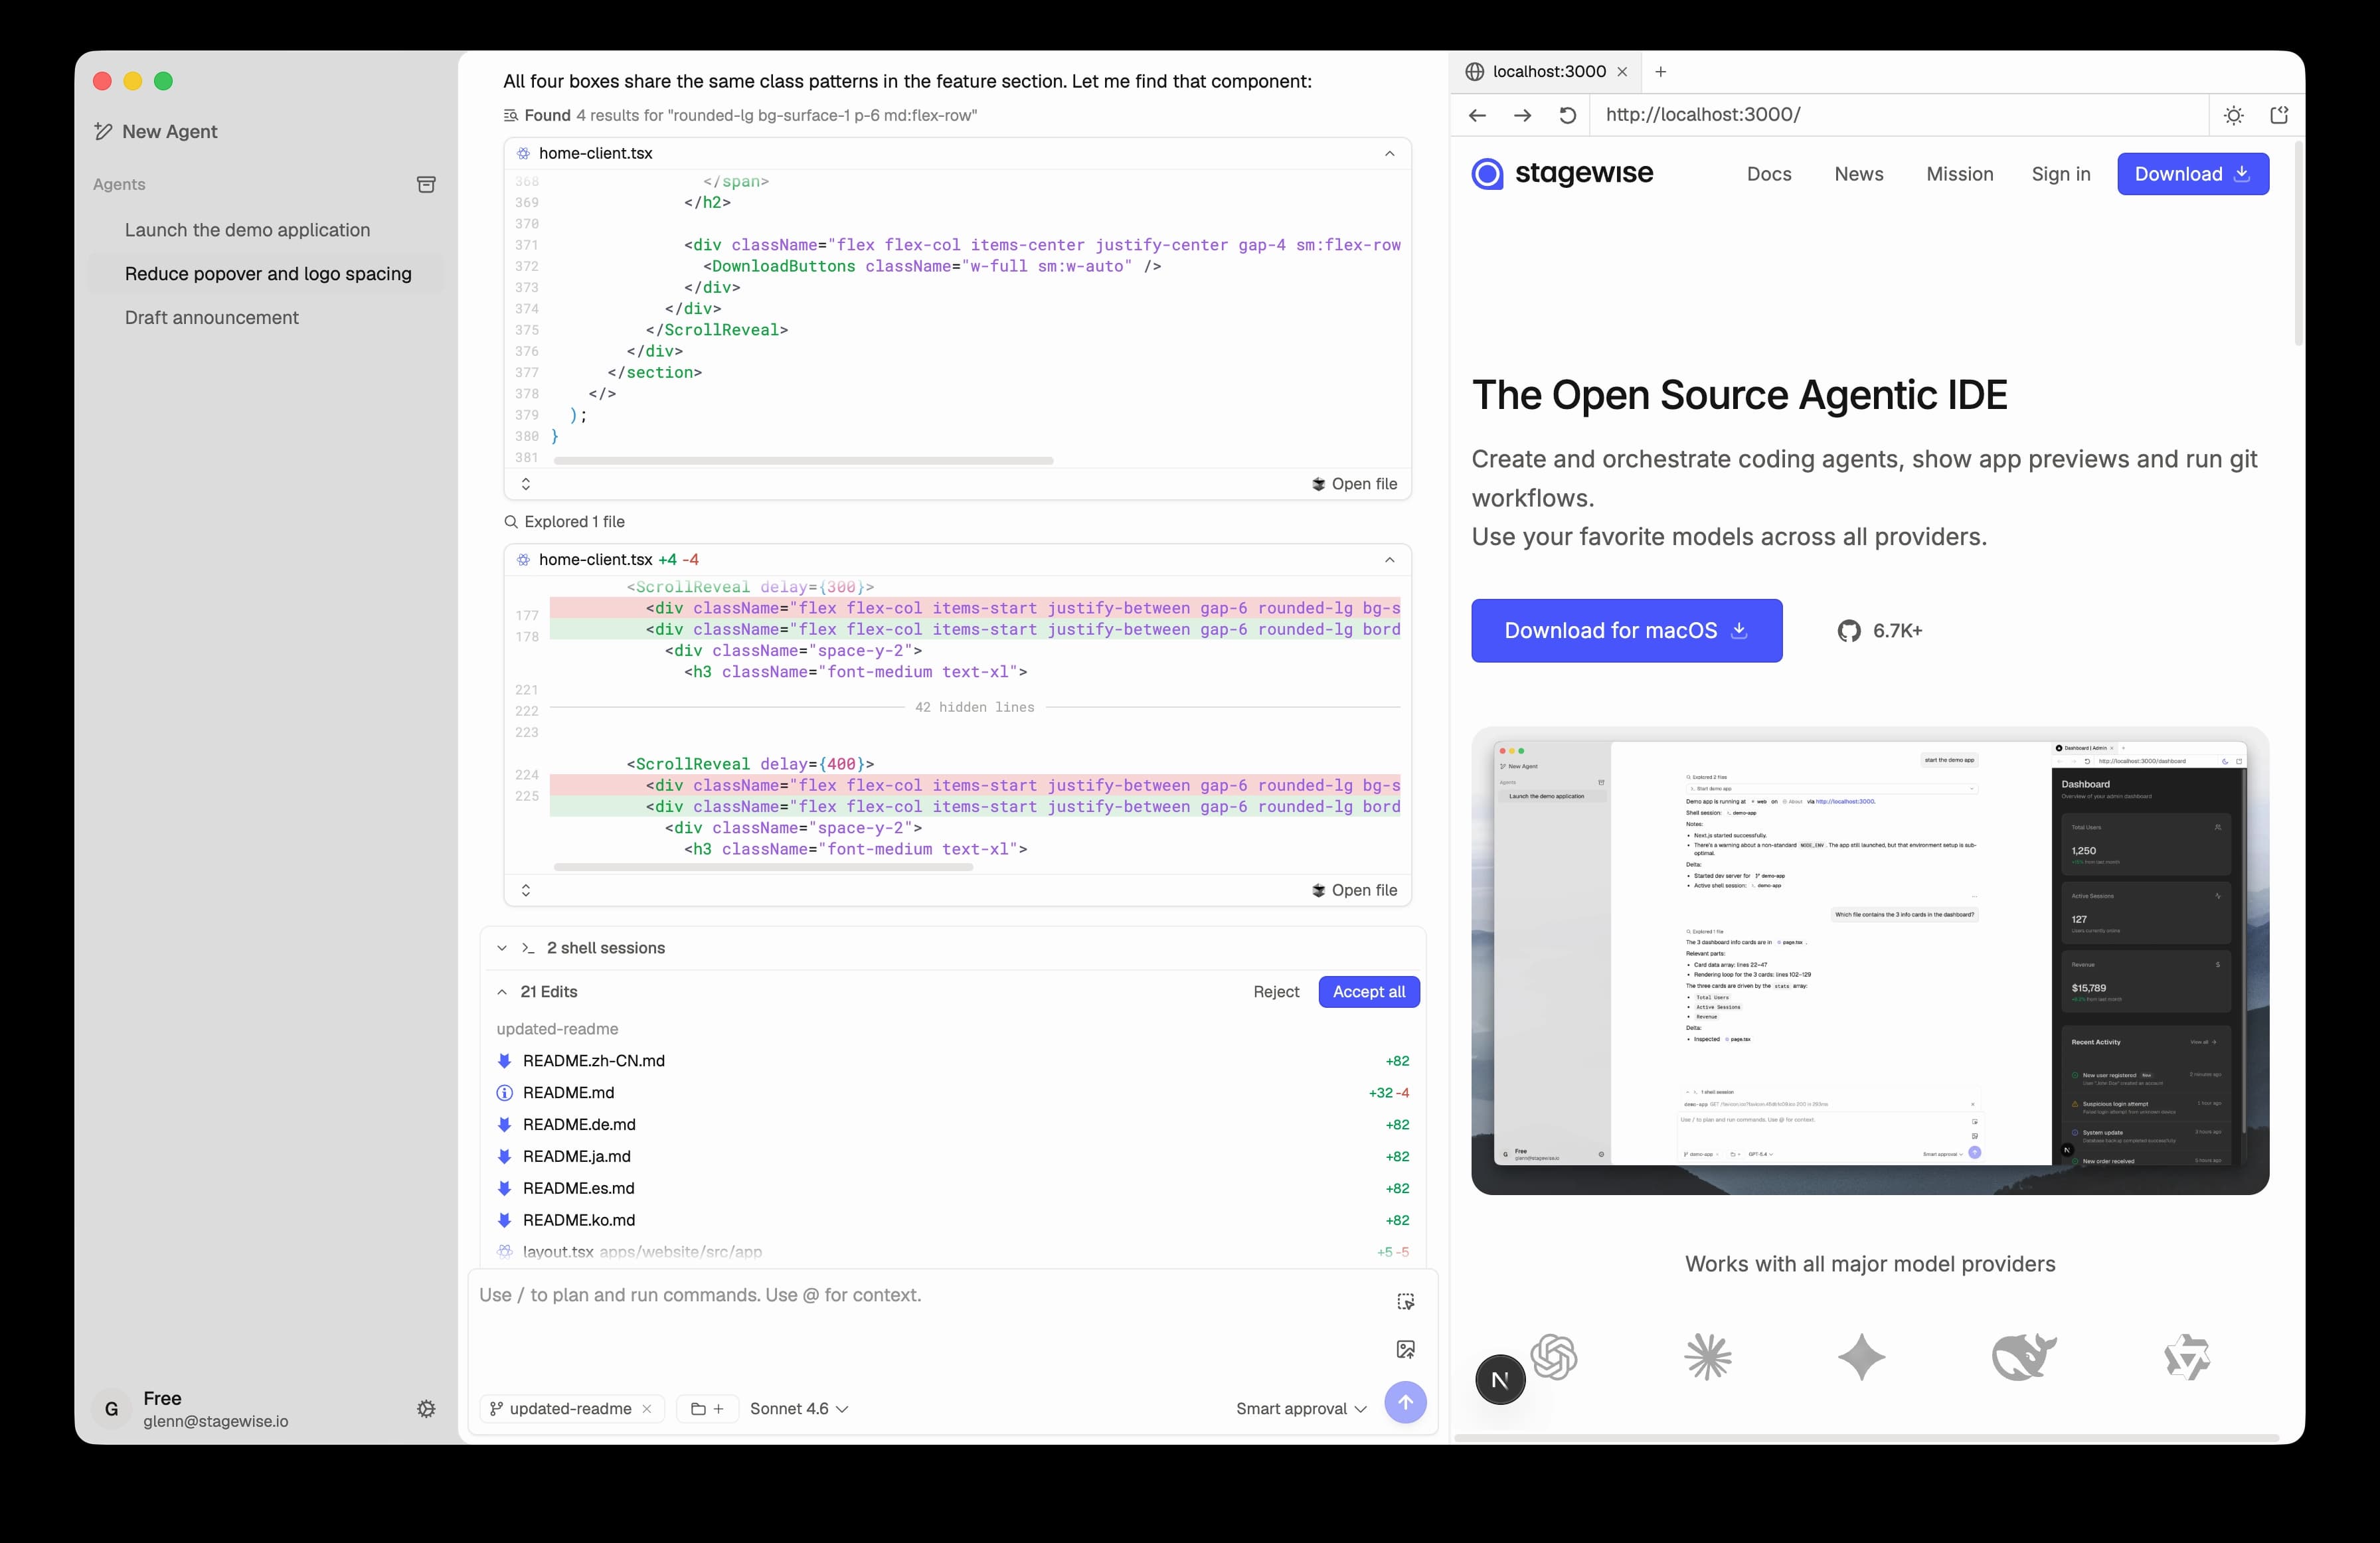Click the first code block's horizontal scrollbar
This screenshot has height=1543, width=2380.
(x=803, y=461)
